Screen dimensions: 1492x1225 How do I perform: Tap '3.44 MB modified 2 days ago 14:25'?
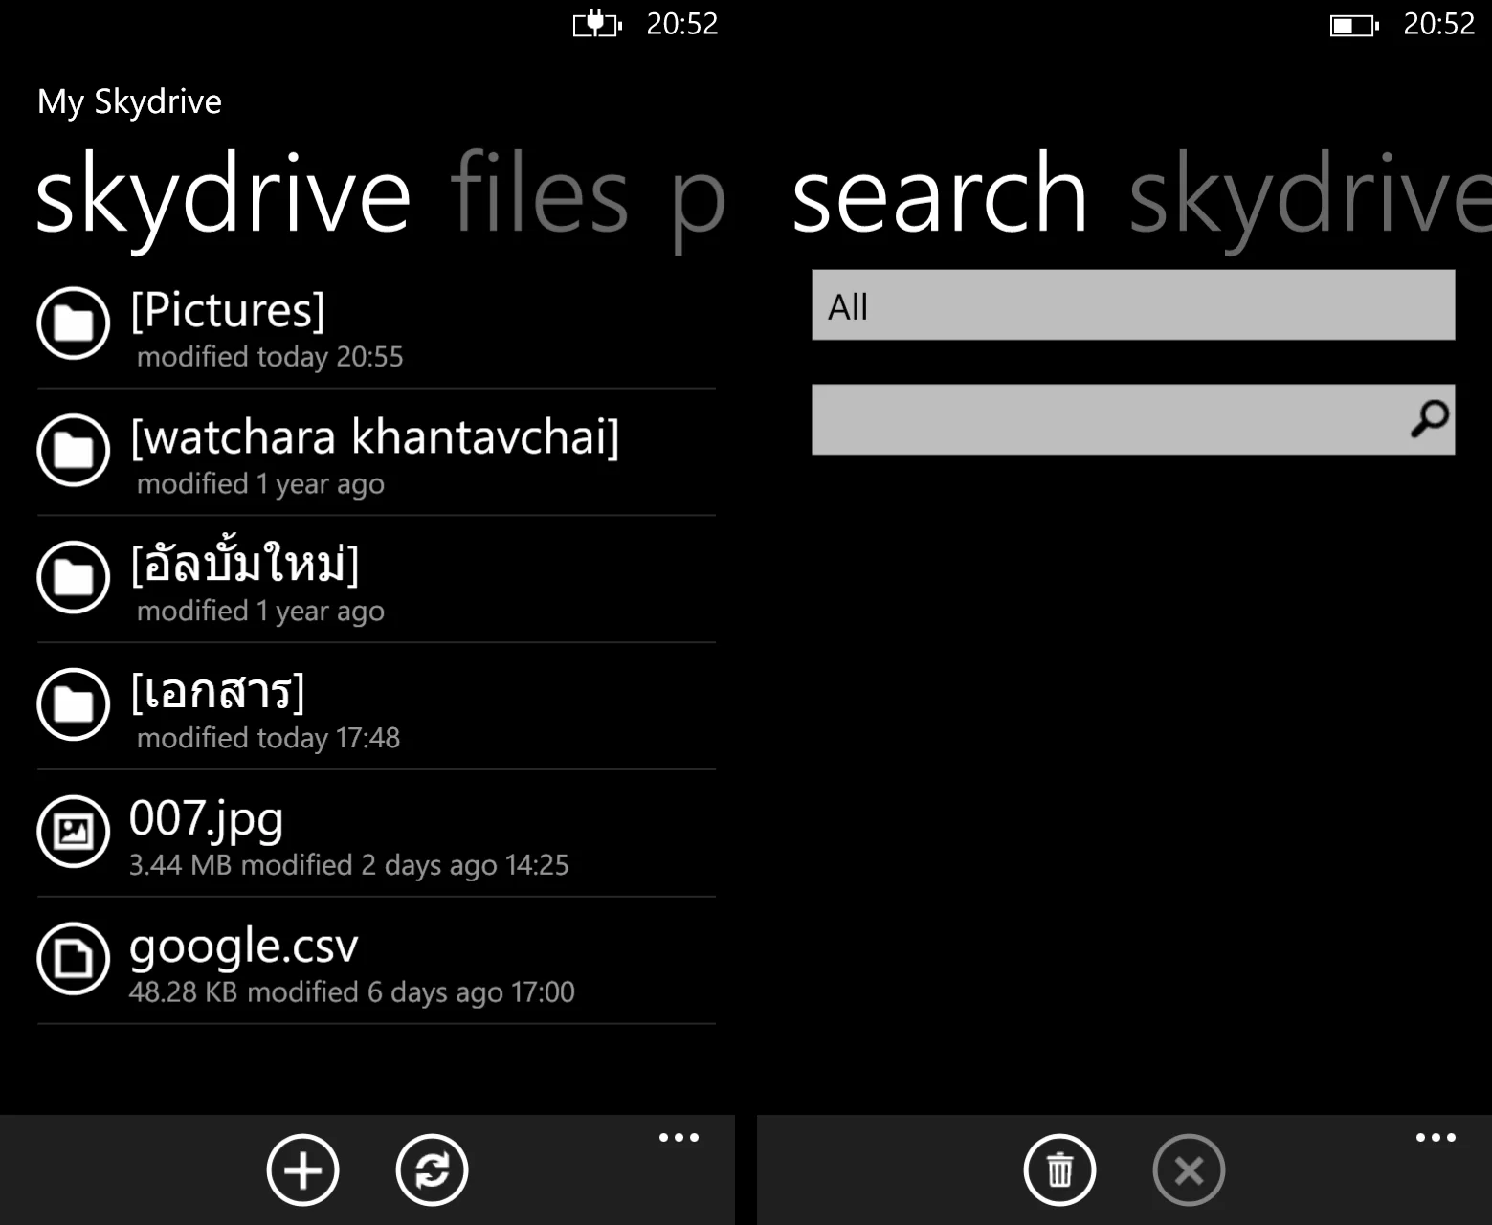tap(349, 865)
